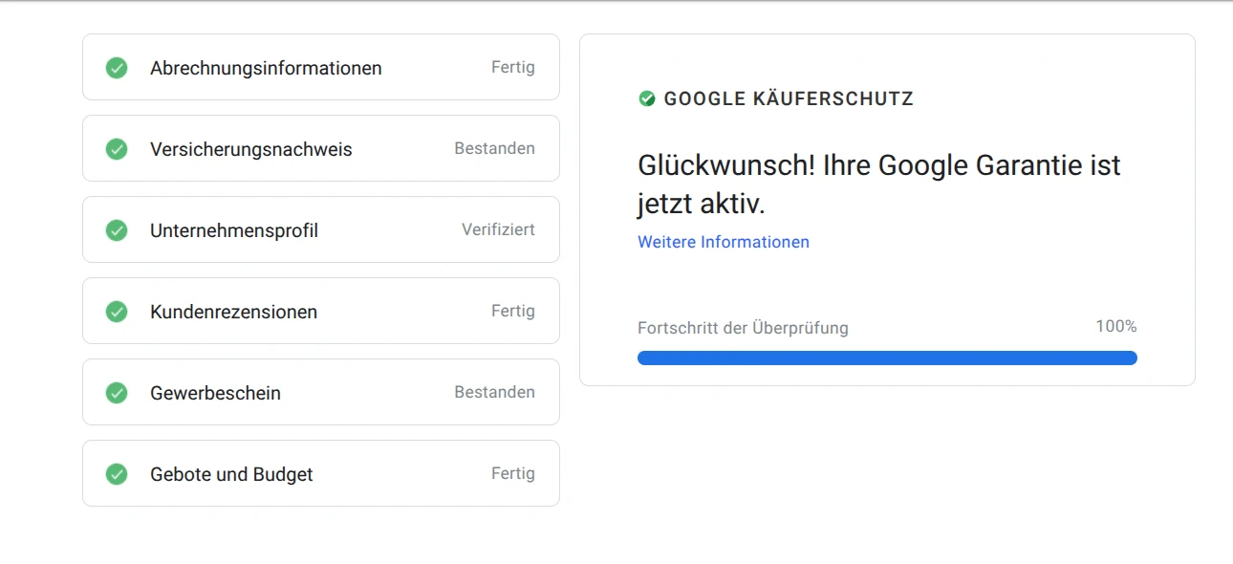The image size is (1233, 564).
Task: Follow the Weitere Informationen link
Action: (x=724, y=242)
